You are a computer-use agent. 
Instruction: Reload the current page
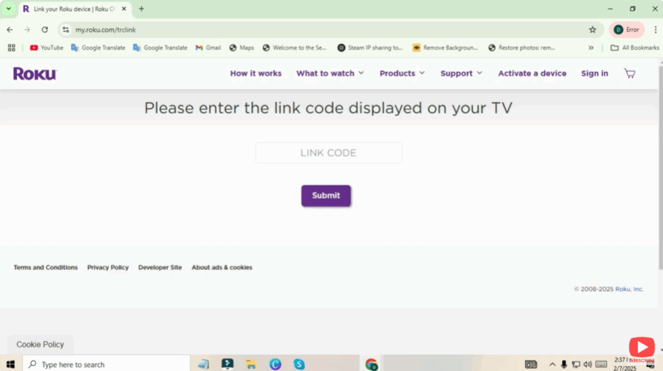tap(45, 30)
